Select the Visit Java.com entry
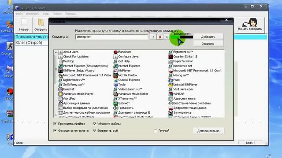This screenshot has width=282, height=158. 180,89
